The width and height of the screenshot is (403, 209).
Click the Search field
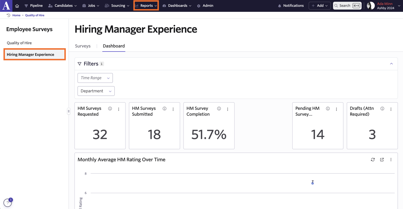347,6
